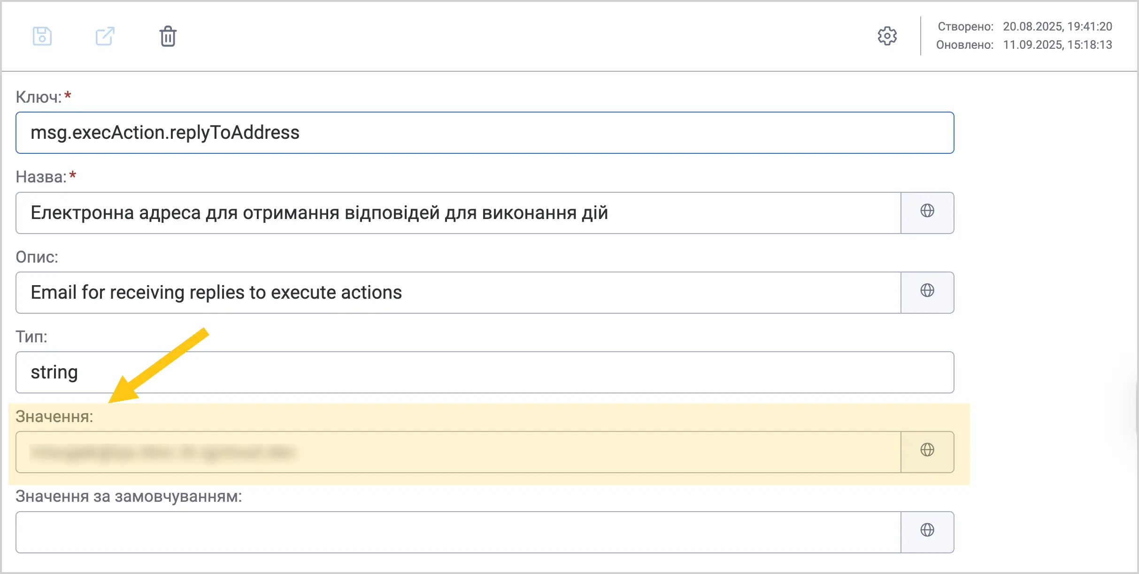Click the open-in-new-window icon

pos(105,36)
